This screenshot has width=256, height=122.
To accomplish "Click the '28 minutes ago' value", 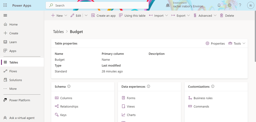I will (x=112, y=71).
